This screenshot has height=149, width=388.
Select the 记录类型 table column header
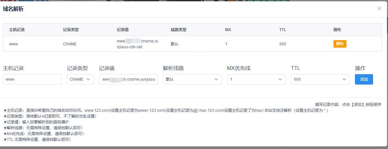[71, 30]
